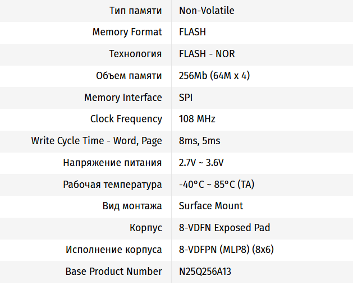This screenshot has height=285, width=353.
Task: Select the 'Surface Mount' value
Action: pos(211,206)
